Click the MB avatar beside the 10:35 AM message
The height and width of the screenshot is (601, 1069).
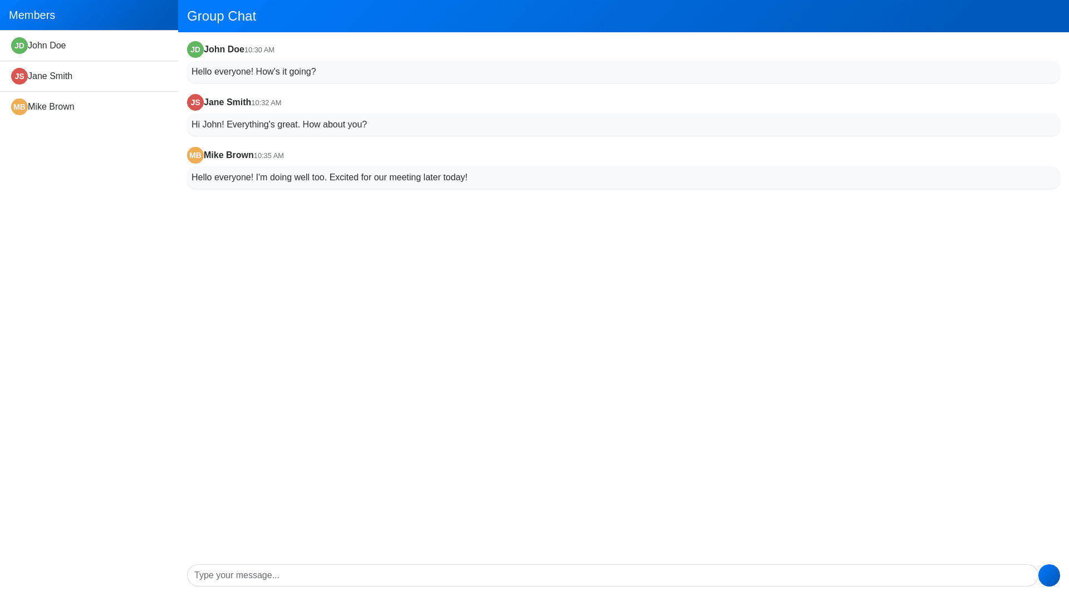(195, 155)
